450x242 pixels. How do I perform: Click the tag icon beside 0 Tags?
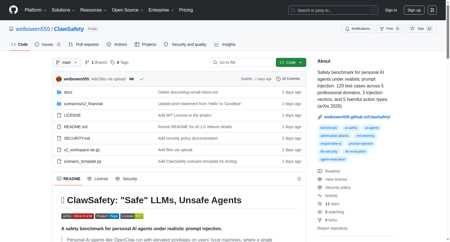tap(112, 62)
